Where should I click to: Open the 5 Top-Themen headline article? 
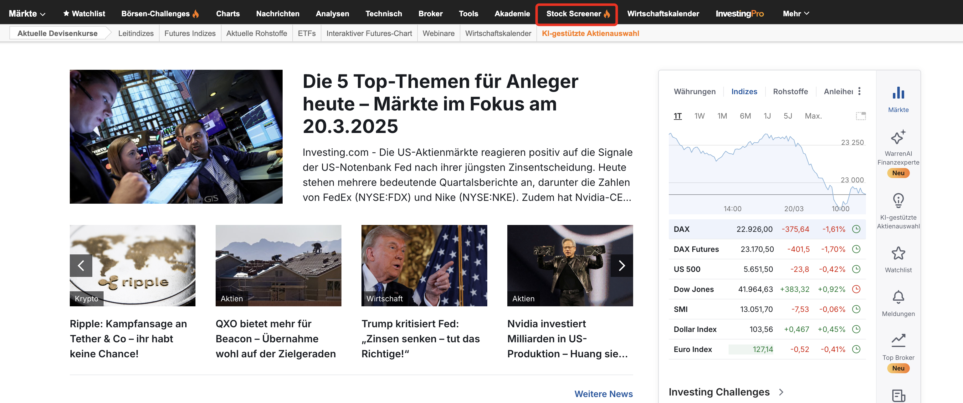pos(440,104)
